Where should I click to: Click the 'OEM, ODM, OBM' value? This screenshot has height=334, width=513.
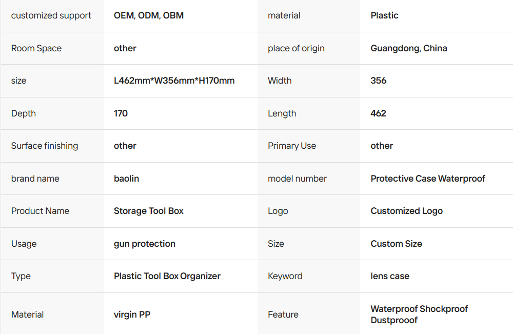(148, 15)
